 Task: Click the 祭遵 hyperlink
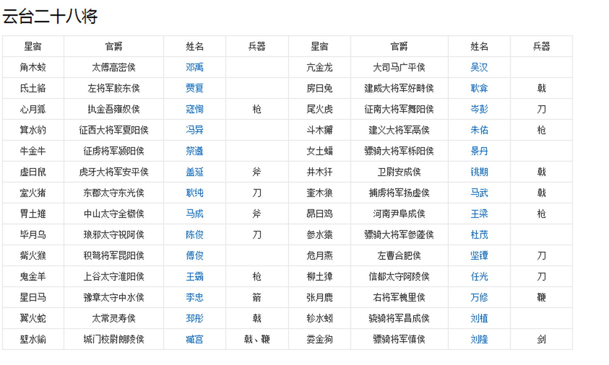pos(194,151)
